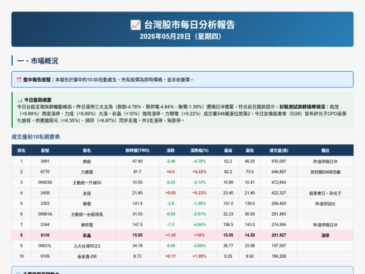The image size is (365, 274).
Task: Click bold text 封裝測試族群接棒領漲
Action: pyautogui.click(x=302, y=107)
